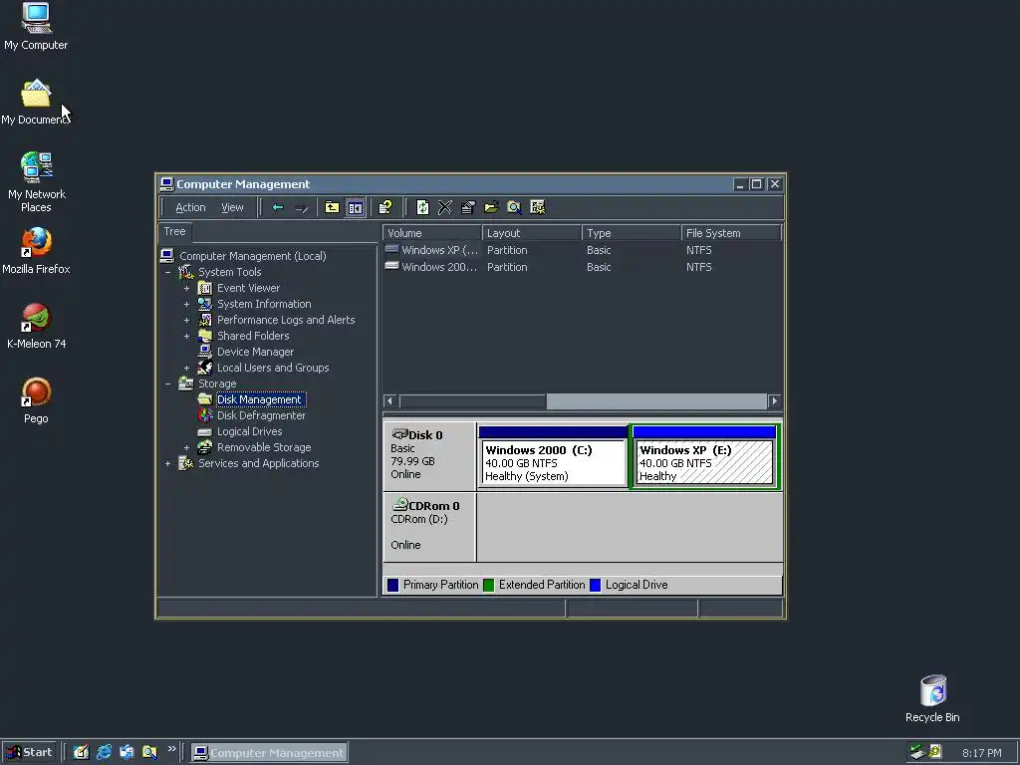Screen dimensions: 1020x765
Task: Launch Outlook Express from quick launch
Action: click(x=127, y=752)
